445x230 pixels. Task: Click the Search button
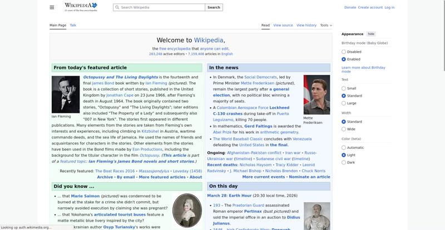coord(214,8)
